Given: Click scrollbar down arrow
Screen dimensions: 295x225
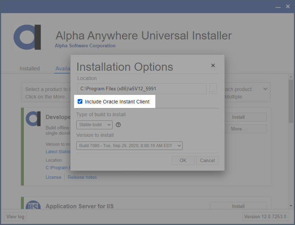Looking at the screenshot, I should [291, 206].
